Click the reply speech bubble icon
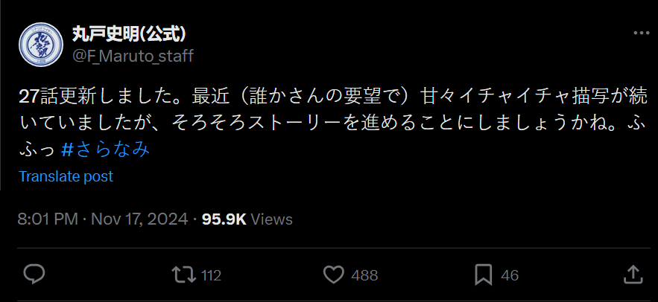658x302 pixels. point(34,274)
